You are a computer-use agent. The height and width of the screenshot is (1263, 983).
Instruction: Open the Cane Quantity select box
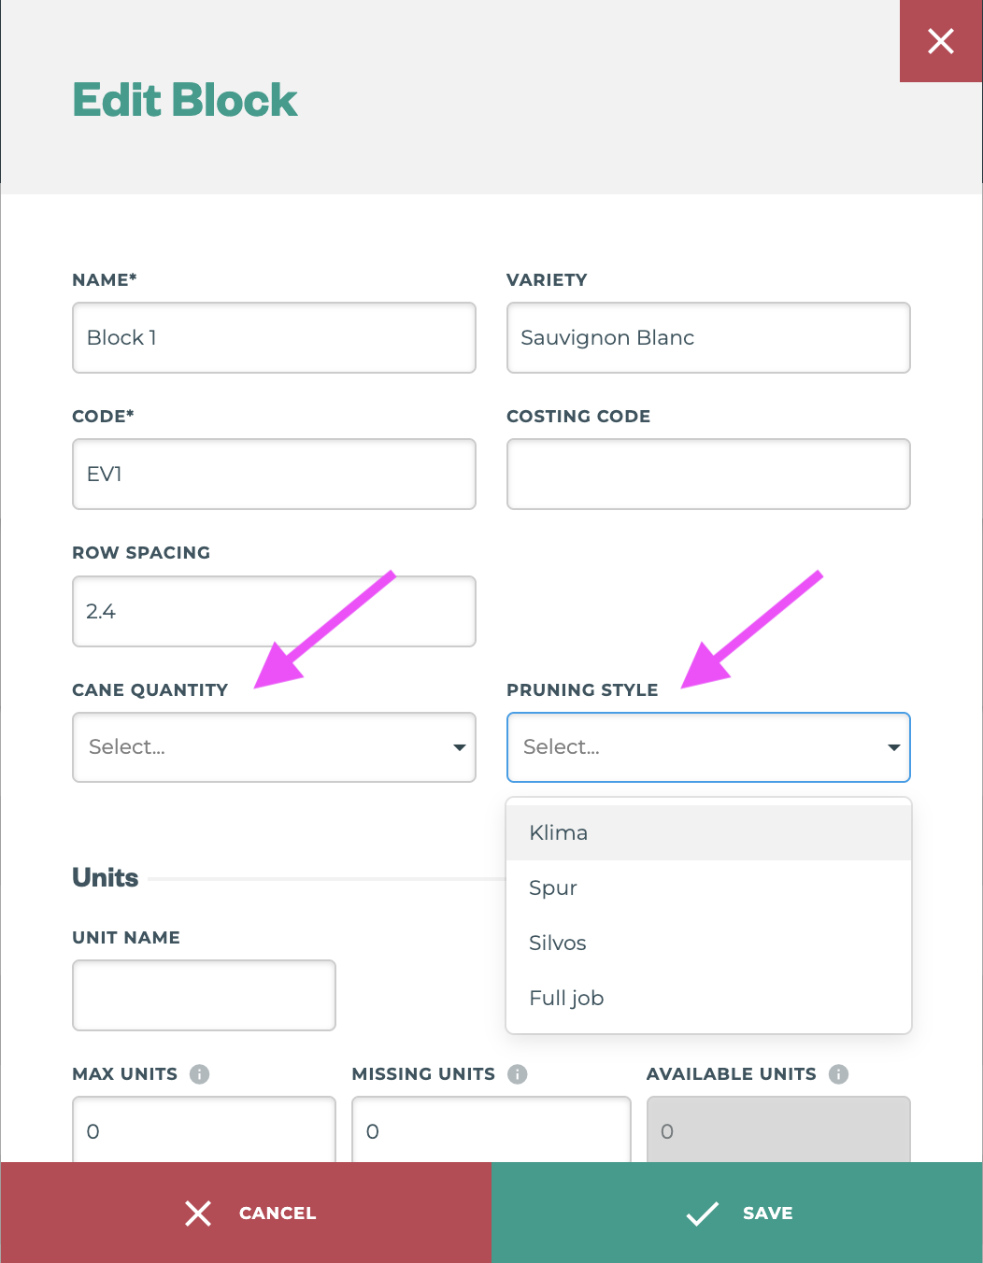click(x=262, y=747)
